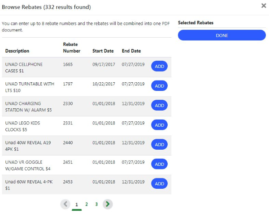
Task: Switch to page 2 of results
Action: pyautogui.click(x=87, y=204)
